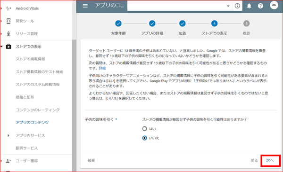Expand the 開発ツール section arrow
The width and height of the screenshot is (283, 172).
tap(1, 21)
